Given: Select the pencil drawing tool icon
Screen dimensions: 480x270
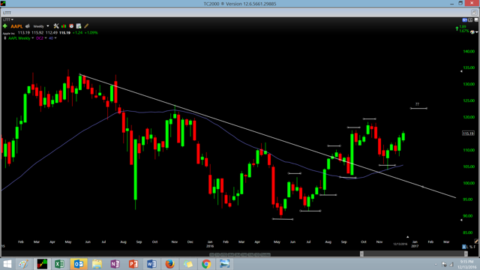Looking at the screenshot, I should coord(86,26).
